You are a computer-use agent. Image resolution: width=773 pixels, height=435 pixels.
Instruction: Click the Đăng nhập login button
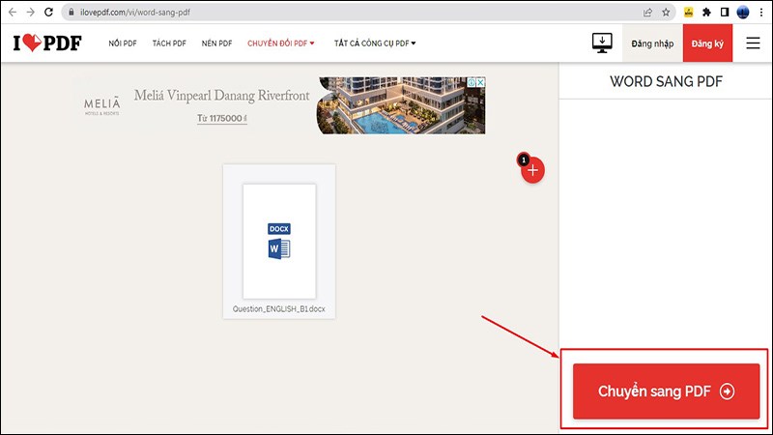(652, 43)
